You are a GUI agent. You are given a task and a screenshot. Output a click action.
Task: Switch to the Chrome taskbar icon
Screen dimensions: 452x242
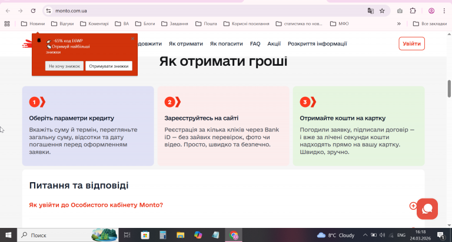point(234,235)
